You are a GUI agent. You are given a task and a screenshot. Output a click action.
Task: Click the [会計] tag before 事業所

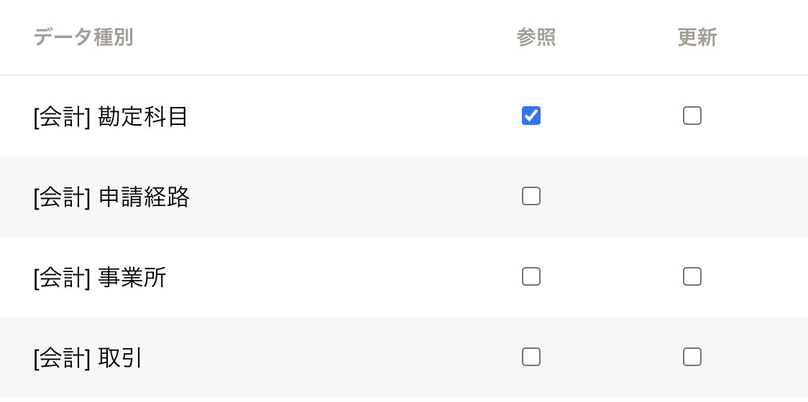coord(62,277)
